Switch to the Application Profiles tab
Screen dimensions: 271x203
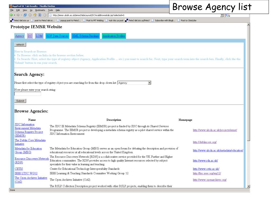(114, 36)
